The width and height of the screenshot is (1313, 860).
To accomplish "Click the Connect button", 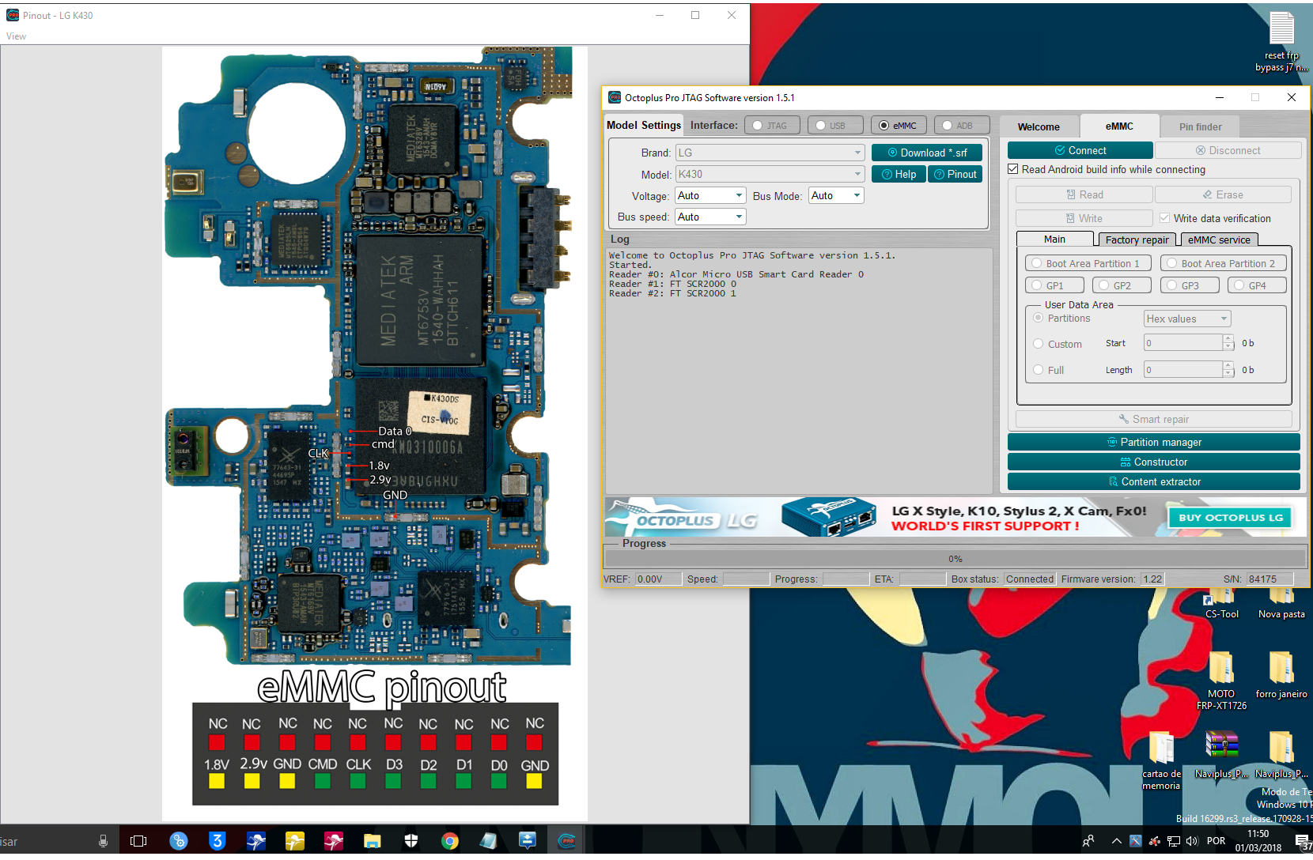I will pos(1080,150).
